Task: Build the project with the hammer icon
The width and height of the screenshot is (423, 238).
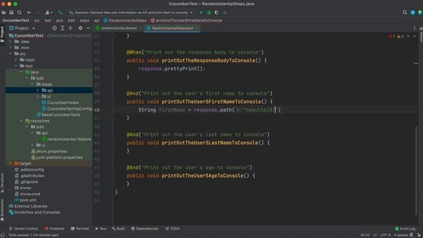Action: [60, 13]
